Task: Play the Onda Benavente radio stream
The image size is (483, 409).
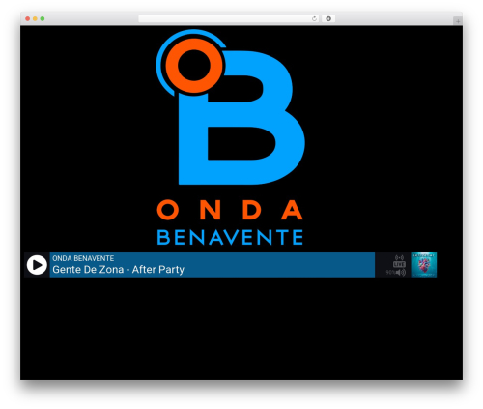Action: pos(37,265)
